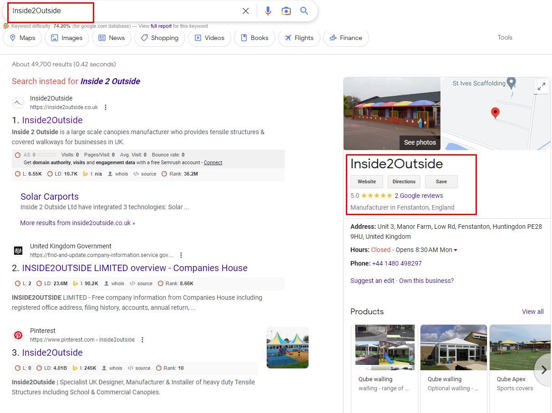Search instead for Inside 2 Outside

coord(110,81)
